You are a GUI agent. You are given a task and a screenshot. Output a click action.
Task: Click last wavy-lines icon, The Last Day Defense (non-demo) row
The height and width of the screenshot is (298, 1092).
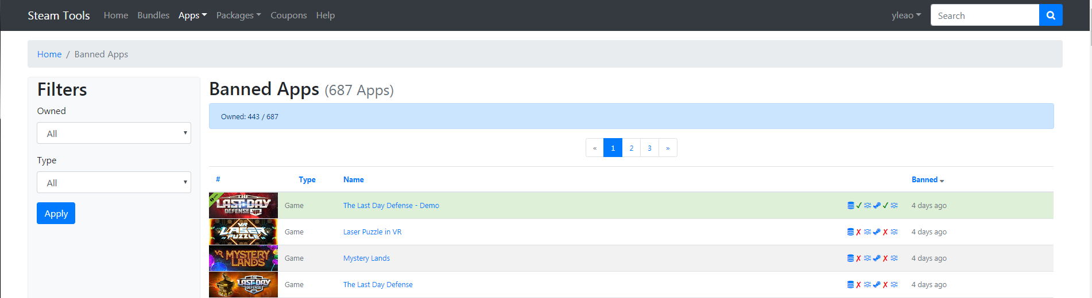tap(894, 284)
